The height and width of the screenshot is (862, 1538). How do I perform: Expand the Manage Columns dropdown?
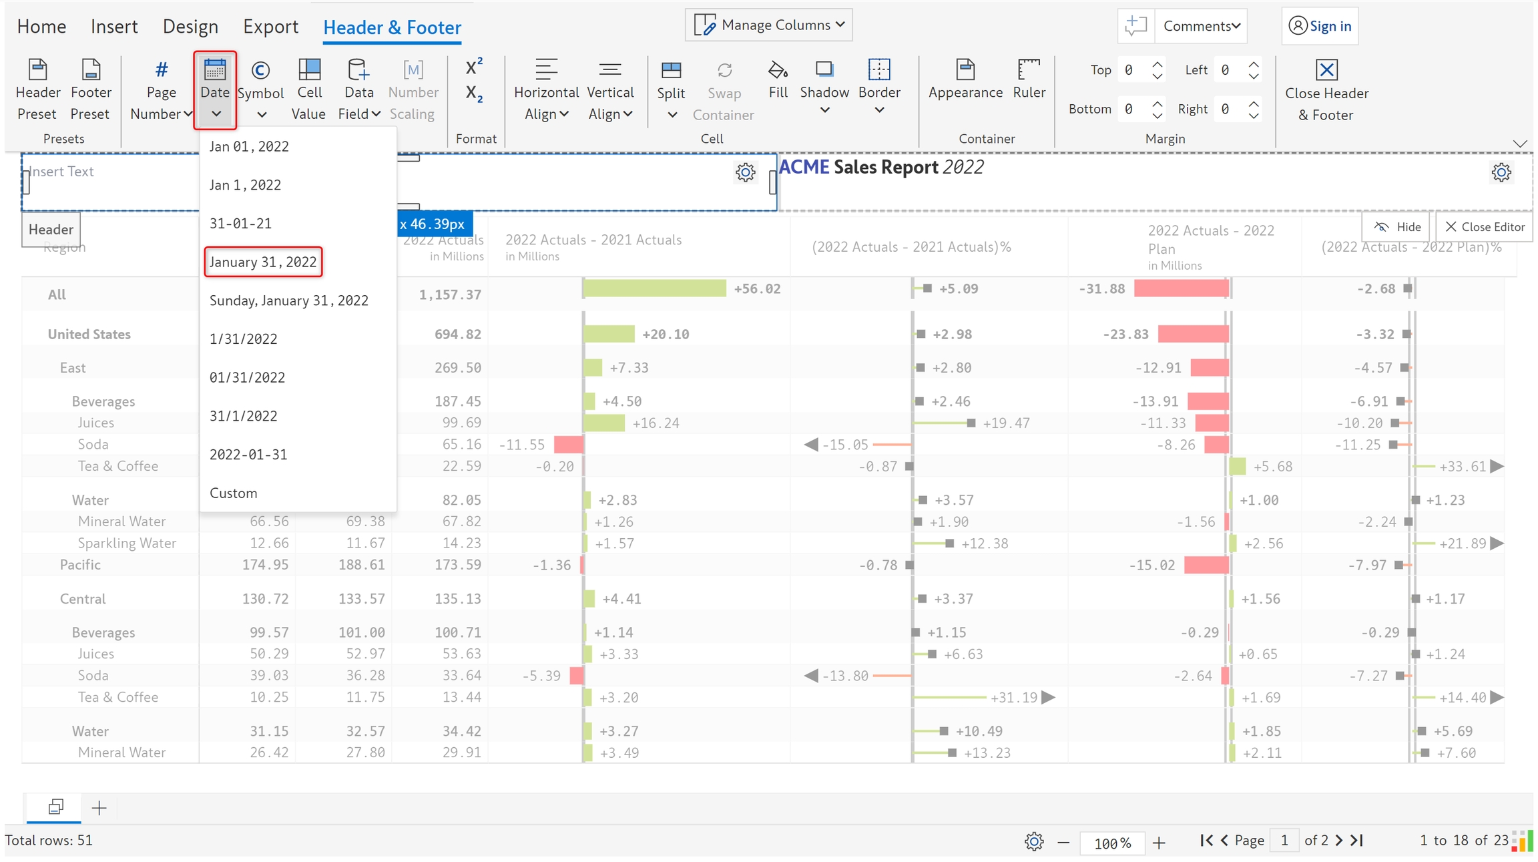tap(769, 25)
